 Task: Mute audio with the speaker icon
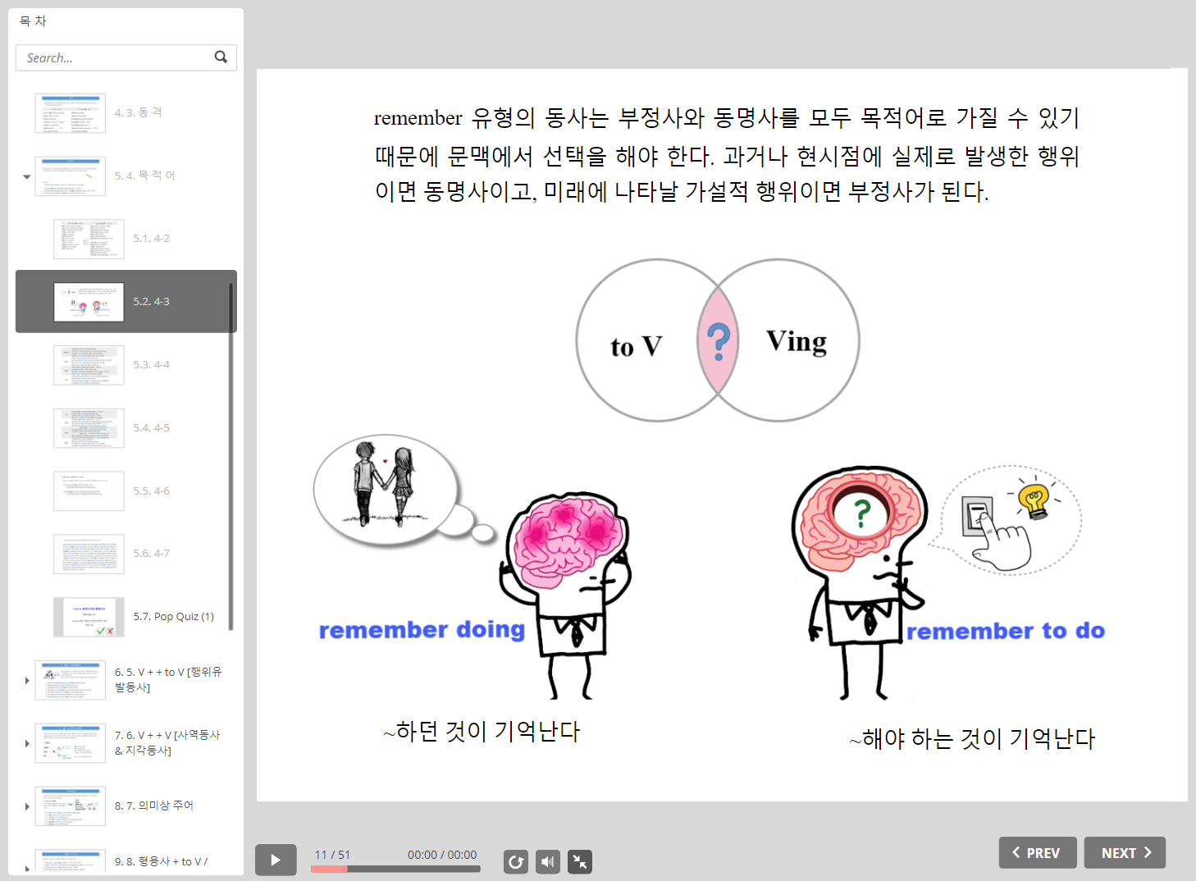click(x=548, y=861)
